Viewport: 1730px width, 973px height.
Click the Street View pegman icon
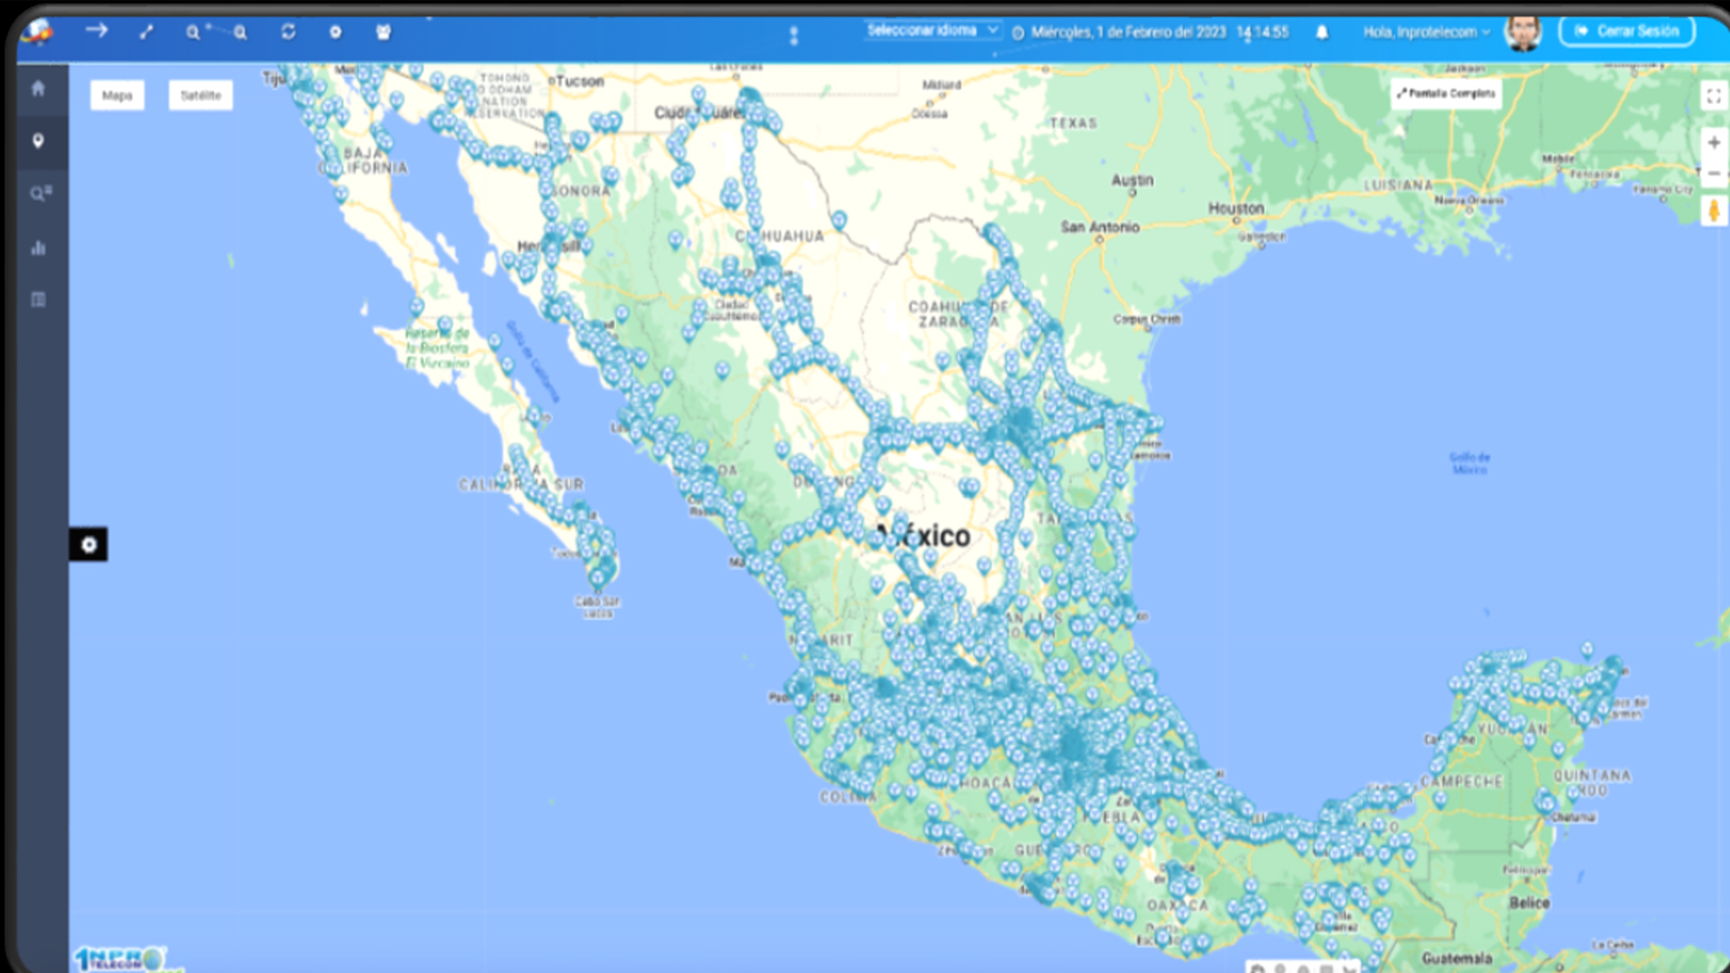[x=1714, y=212]
